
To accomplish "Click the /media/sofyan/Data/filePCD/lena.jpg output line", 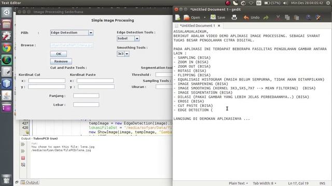I will [x=61, y=150].
